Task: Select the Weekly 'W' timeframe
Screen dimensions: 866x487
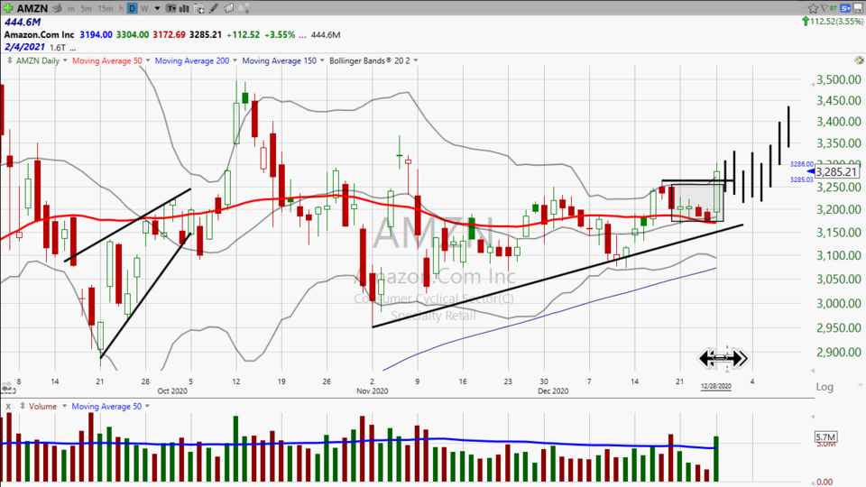Action: (144, 9)
